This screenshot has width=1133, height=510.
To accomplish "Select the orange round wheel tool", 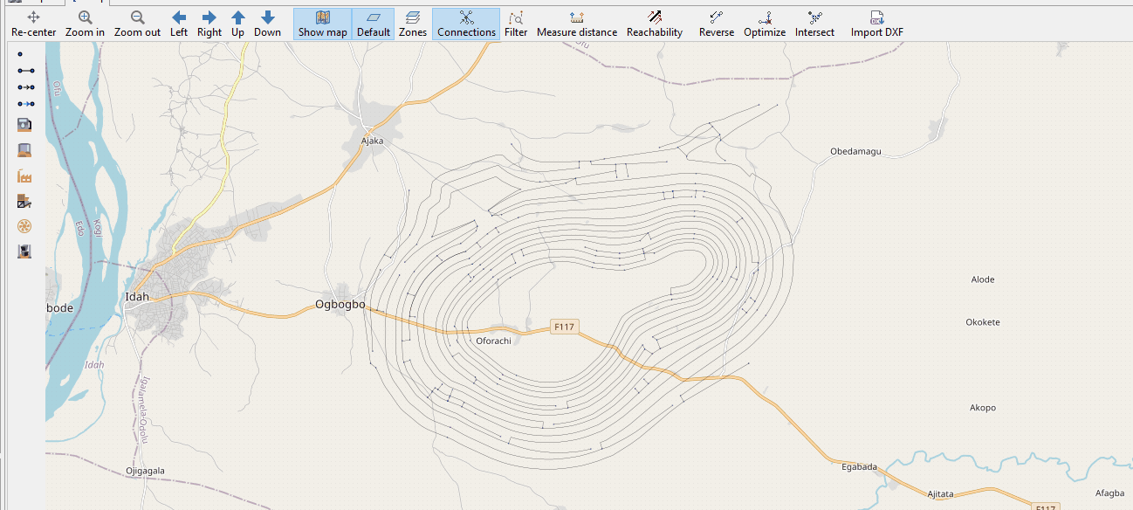I will (x=24, y=227).
